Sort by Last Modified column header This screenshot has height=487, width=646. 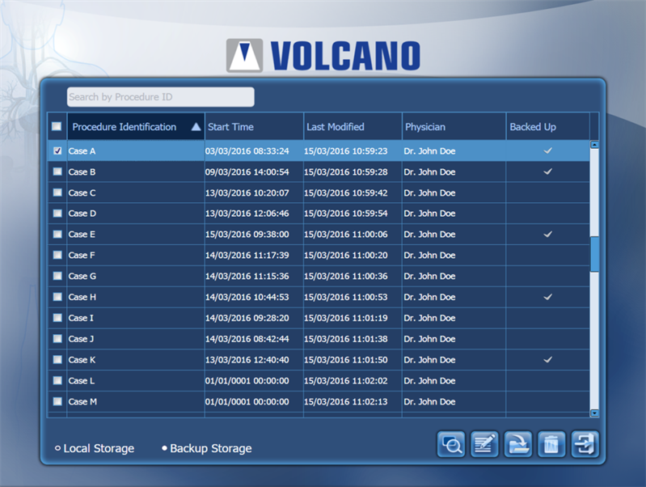point(353,126)
